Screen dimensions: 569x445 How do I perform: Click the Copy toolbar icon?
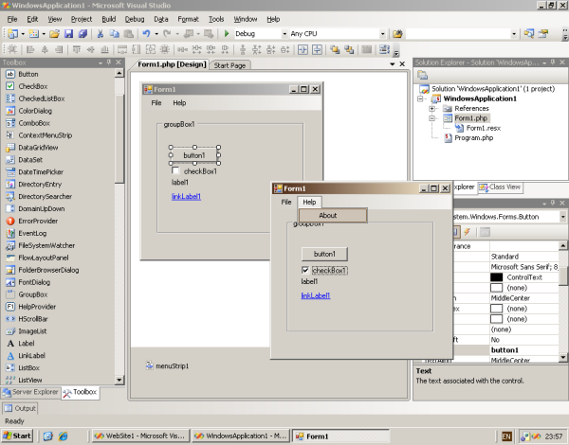tap(115, 34)
